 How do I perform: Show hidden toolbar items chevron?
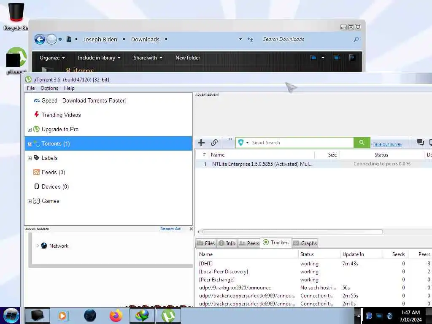[230, 139]
